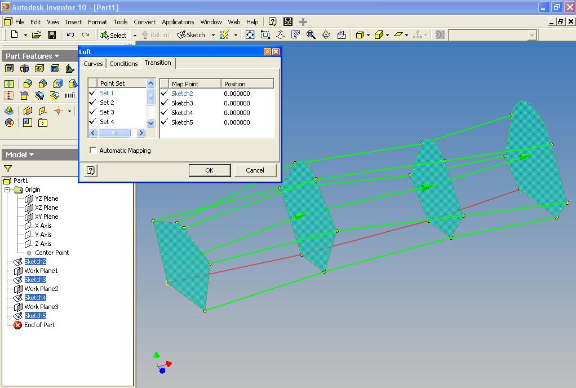Click the Update lightning bolt icon
The image size is (576, 388).
224,35
